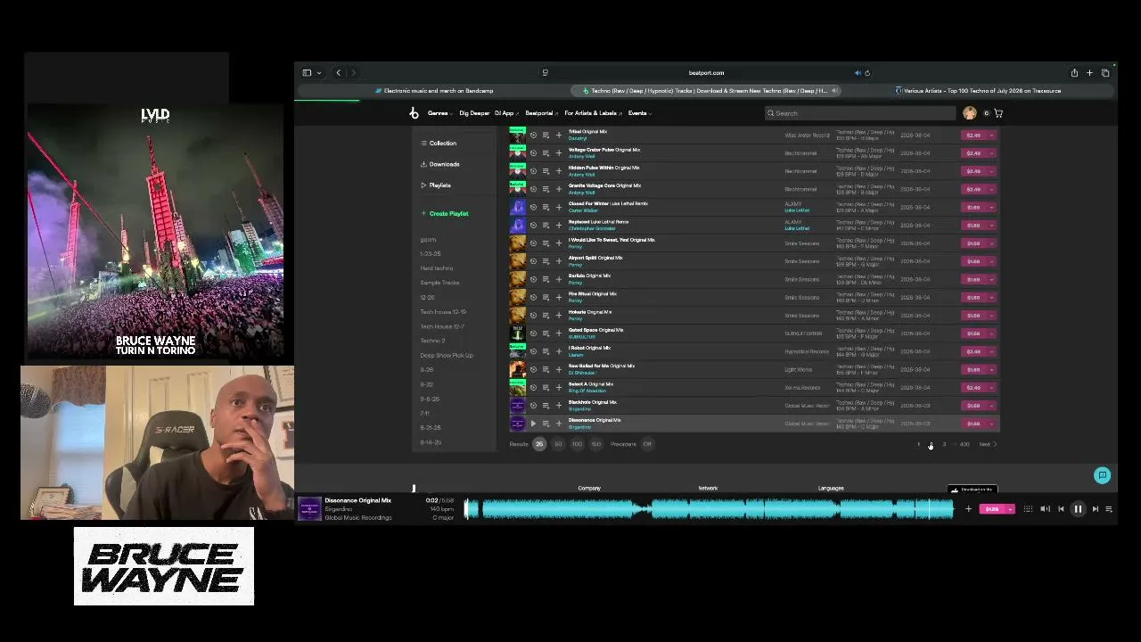Image resolution: width=1141 pixels, height=642 pixels.
Task: Open the player price dropdown arrow
Action: pyautogui.click(x=1010, y=509)
